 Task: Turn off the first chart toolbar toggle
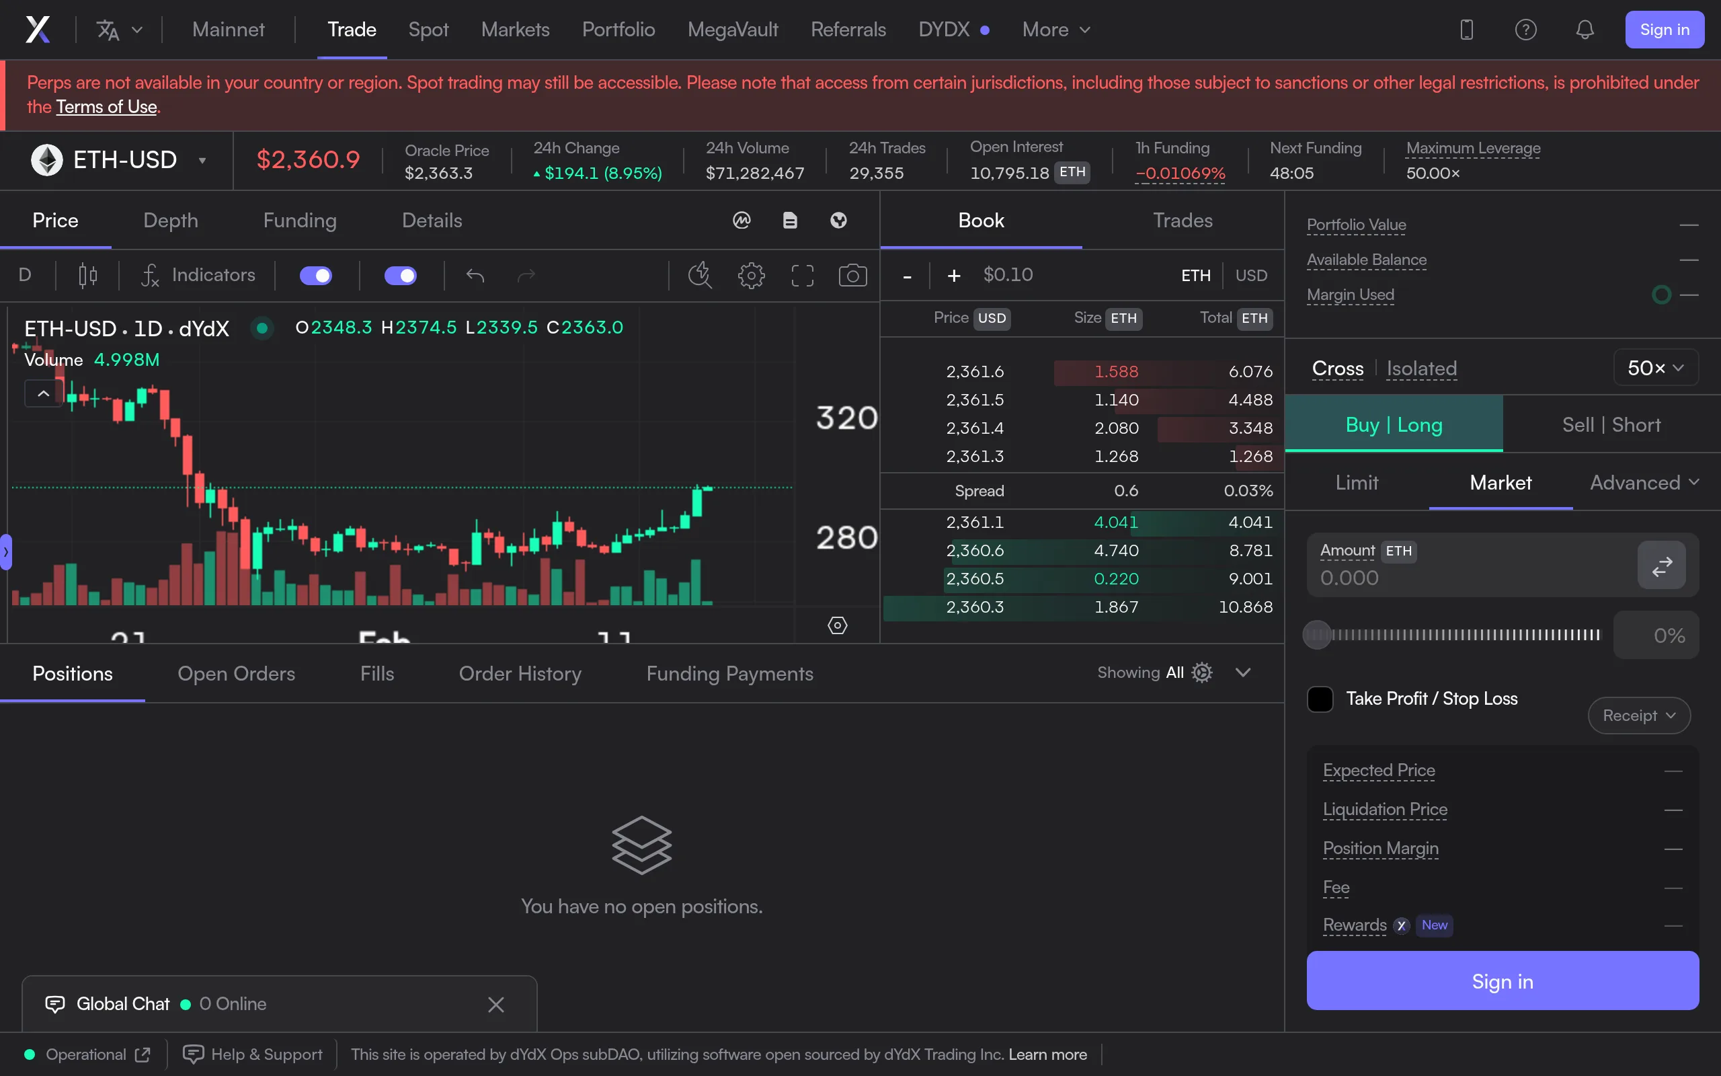coord(317,276)
